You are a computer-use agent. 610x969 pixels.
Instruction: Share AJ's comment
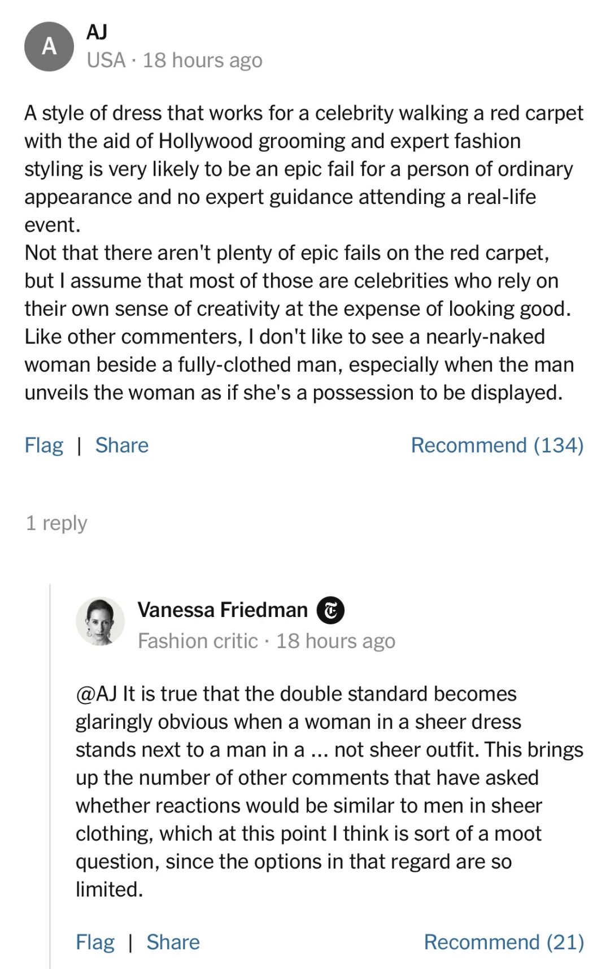[x=121, y=445]
